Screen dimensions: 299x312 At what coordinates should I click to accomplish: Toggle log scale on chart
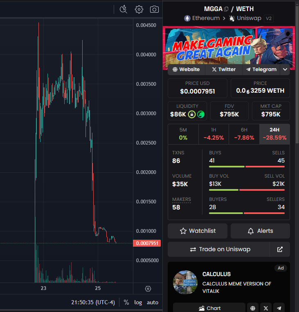point(138,303)
